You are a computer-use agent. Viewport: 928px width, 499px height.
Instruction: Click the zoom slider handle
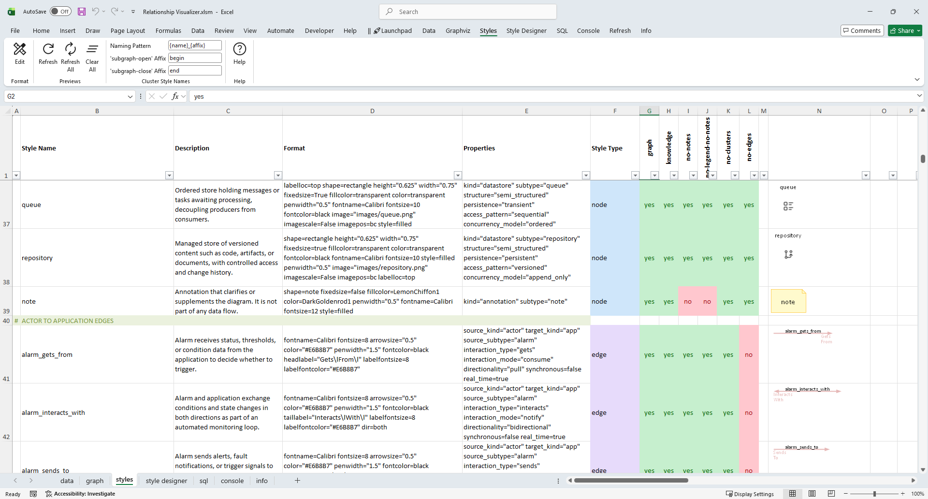(874, 494)
